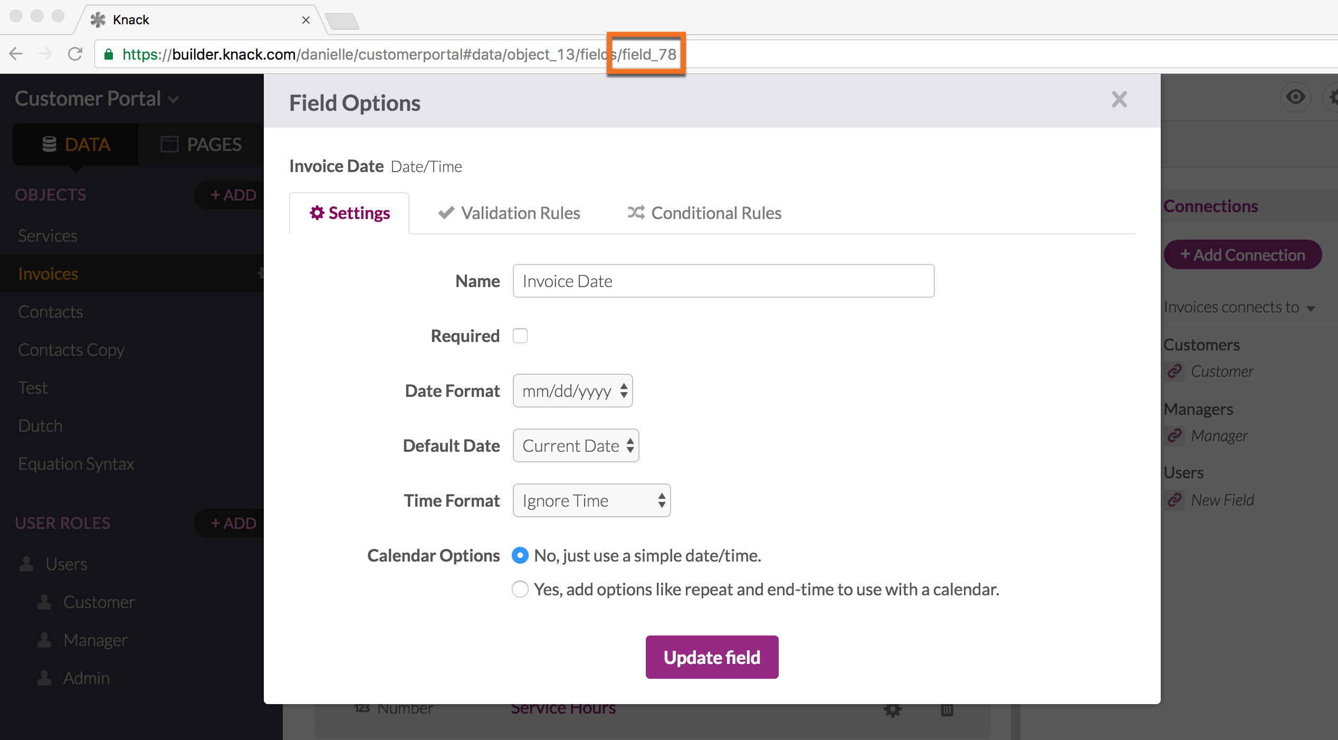Select 'Yes, add options' calendar radio
This screenshot has height=740, width=1338.
tap(520, 589)
